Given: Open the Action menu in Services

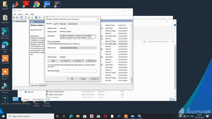Looking at the screenshot, I should (21, 14).
